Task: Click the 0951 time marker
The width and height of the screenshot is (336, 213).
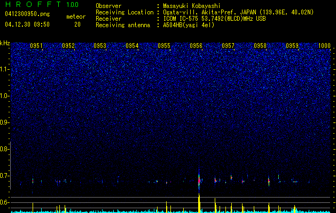Action: 36,46
